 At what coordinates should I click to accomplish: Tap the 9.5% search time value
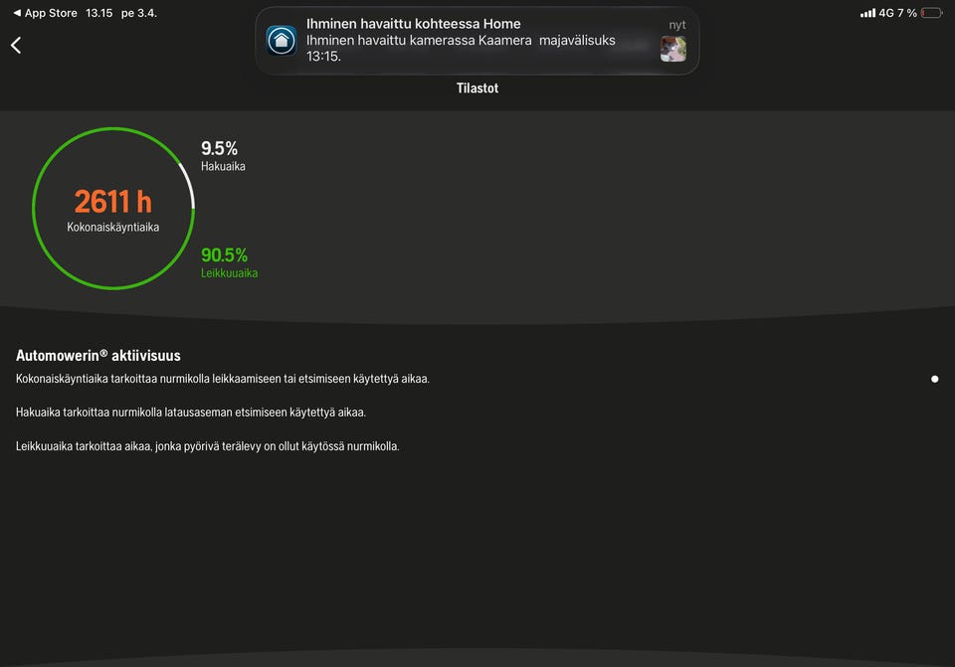[x=219, y=148]
